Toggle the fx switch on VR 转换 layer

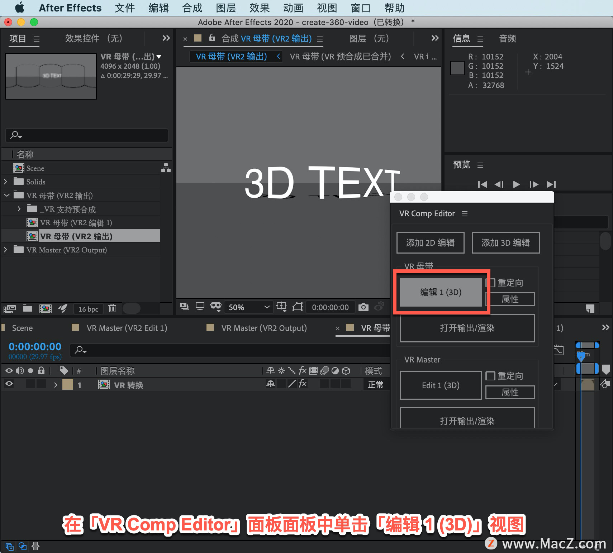pyautogui.click(x=303, y=384)
